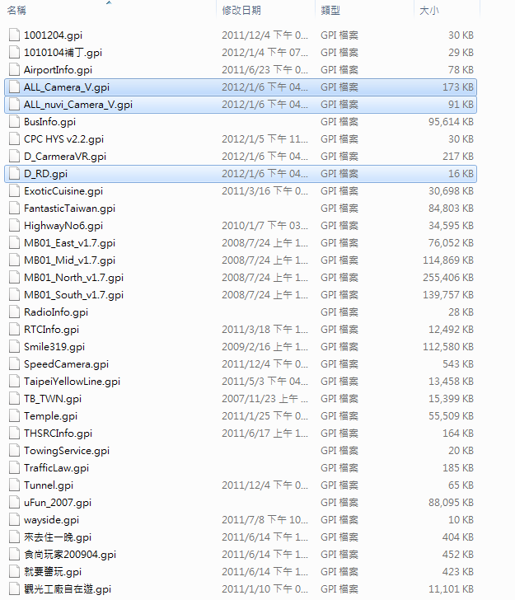515x600 pixels.
Task: Sort by the 名稱 column header
Action: [x=16, y=11]
